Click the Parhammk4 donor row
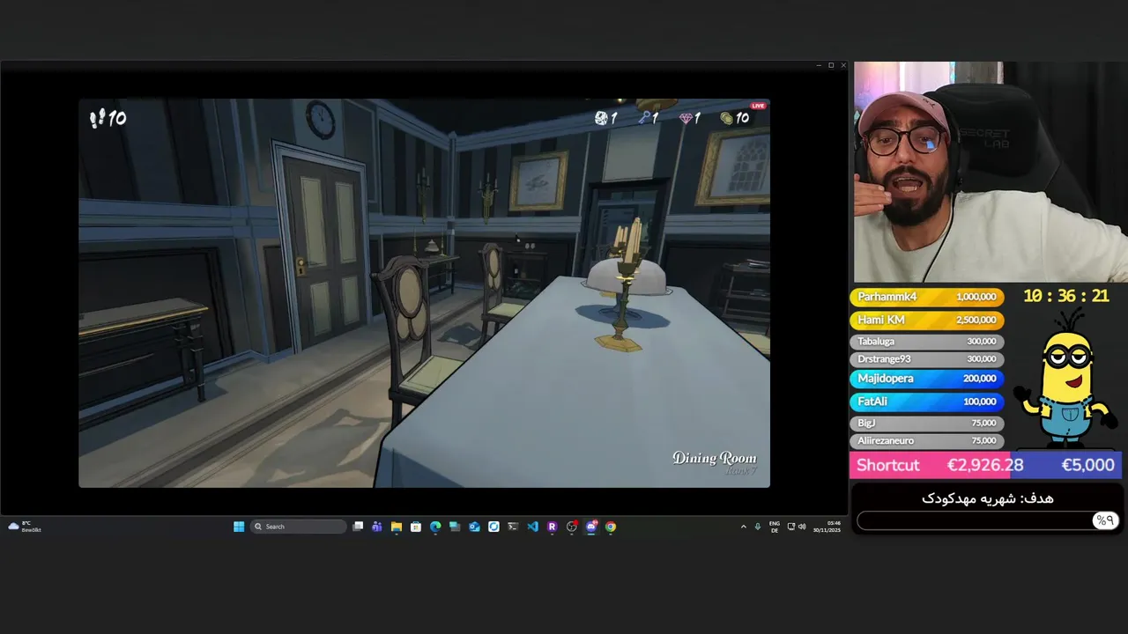This screenshot has width=1128, height=634. click(925, 297)
